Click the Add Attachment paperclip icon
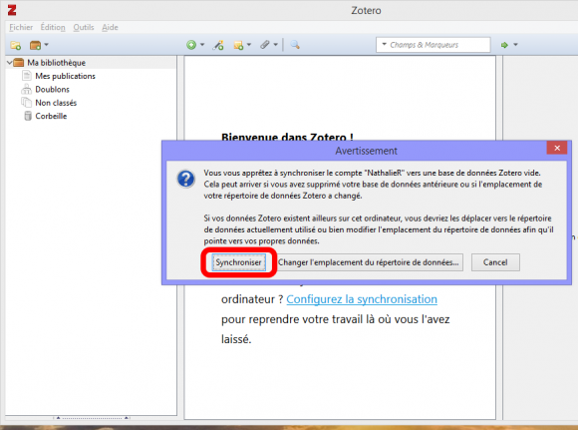This screenshot has height=430, width=578. (265, 45)
